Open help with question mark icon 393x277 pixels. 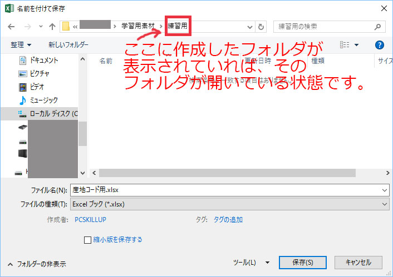click(380, 45)
